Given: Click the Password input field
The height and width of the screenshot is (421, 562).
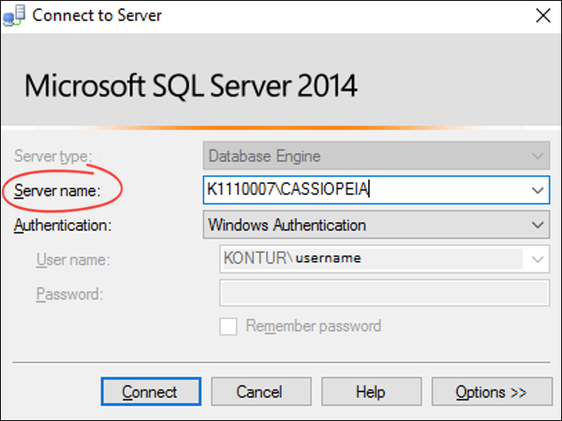Looking at the screenshot, I should 383,294.
